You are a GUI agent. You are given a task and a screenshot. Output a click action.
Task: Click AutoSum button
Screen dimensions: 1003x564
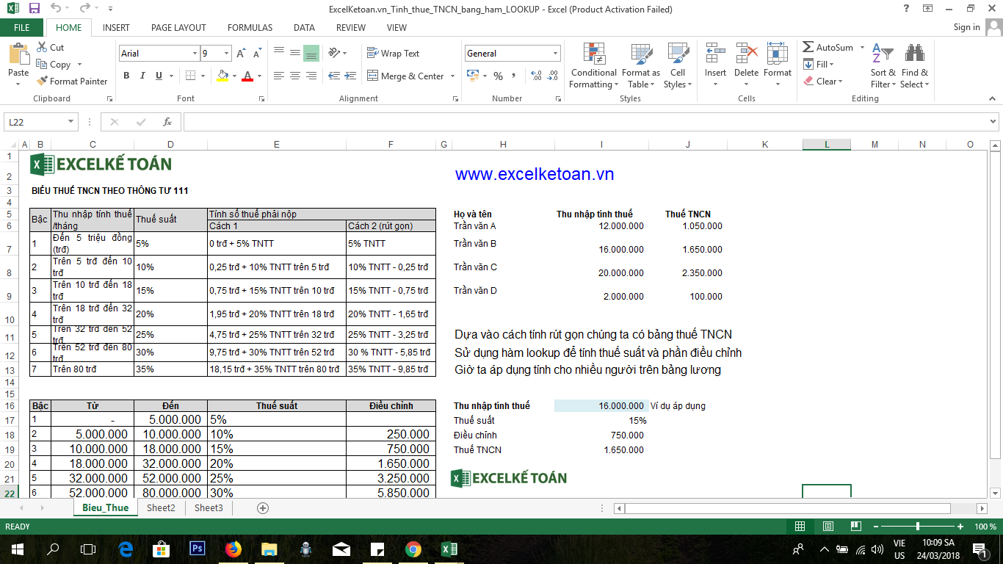coord(828,48)
